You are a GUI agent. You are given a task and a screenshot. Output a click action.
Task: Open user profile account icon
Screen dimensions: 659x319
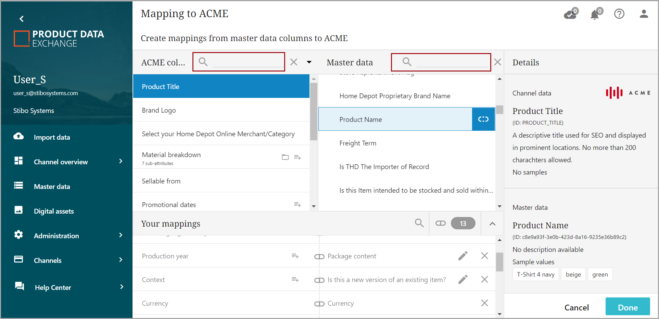(644, 14)
